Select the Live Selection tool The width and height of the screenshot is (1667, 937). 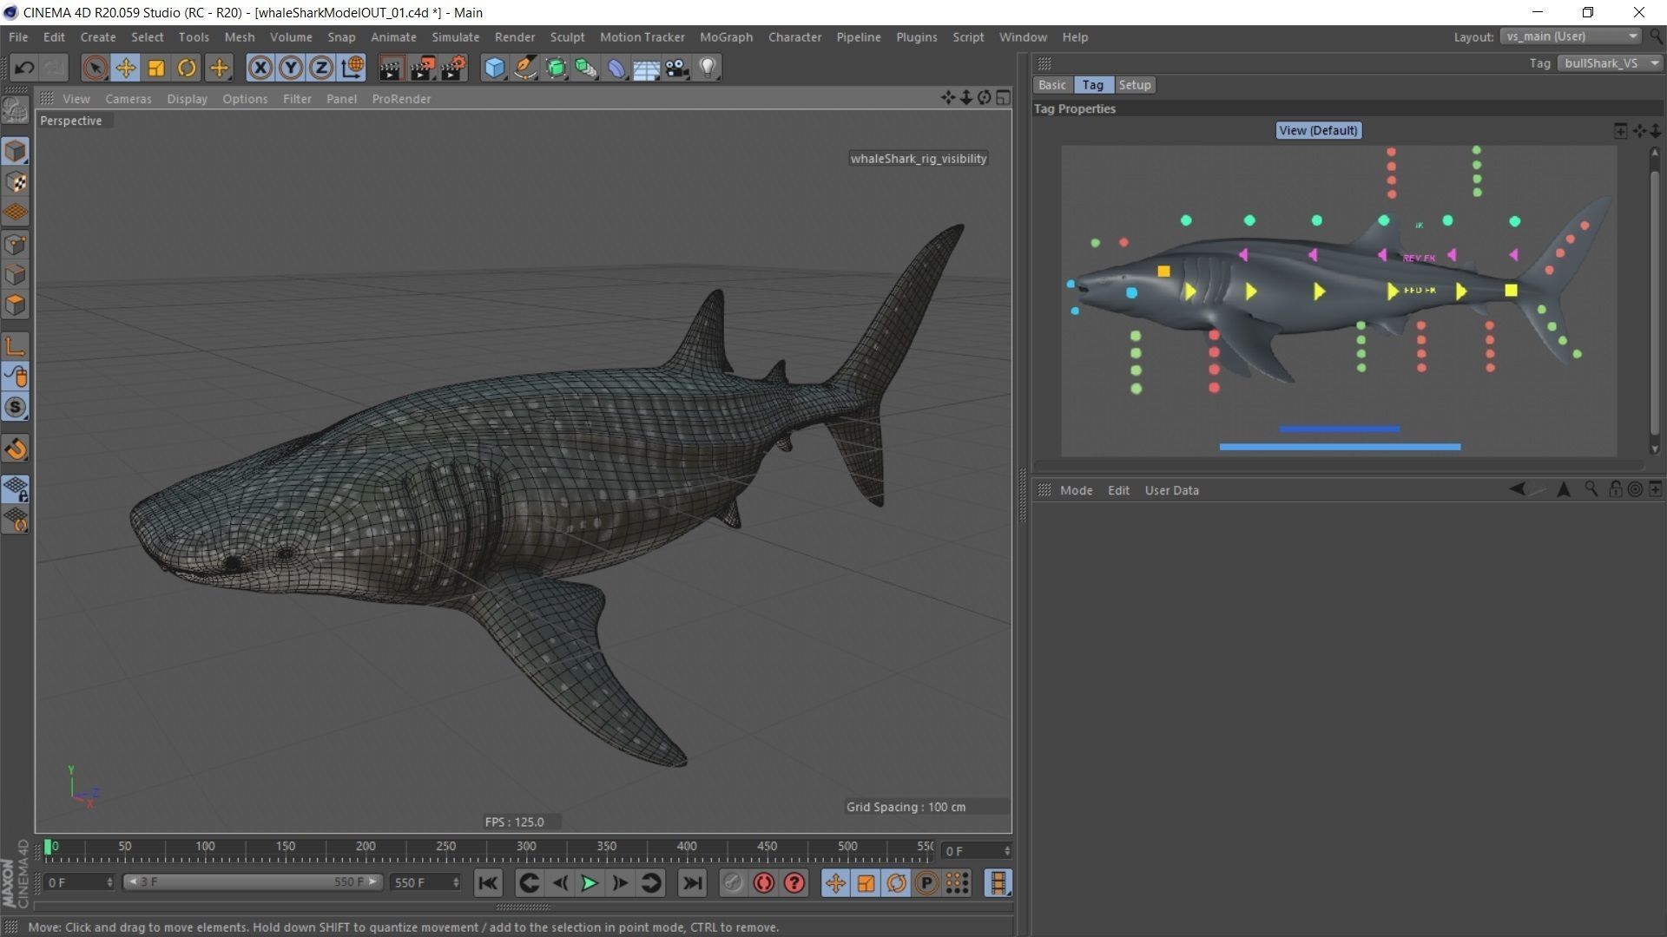coord(95,68)
